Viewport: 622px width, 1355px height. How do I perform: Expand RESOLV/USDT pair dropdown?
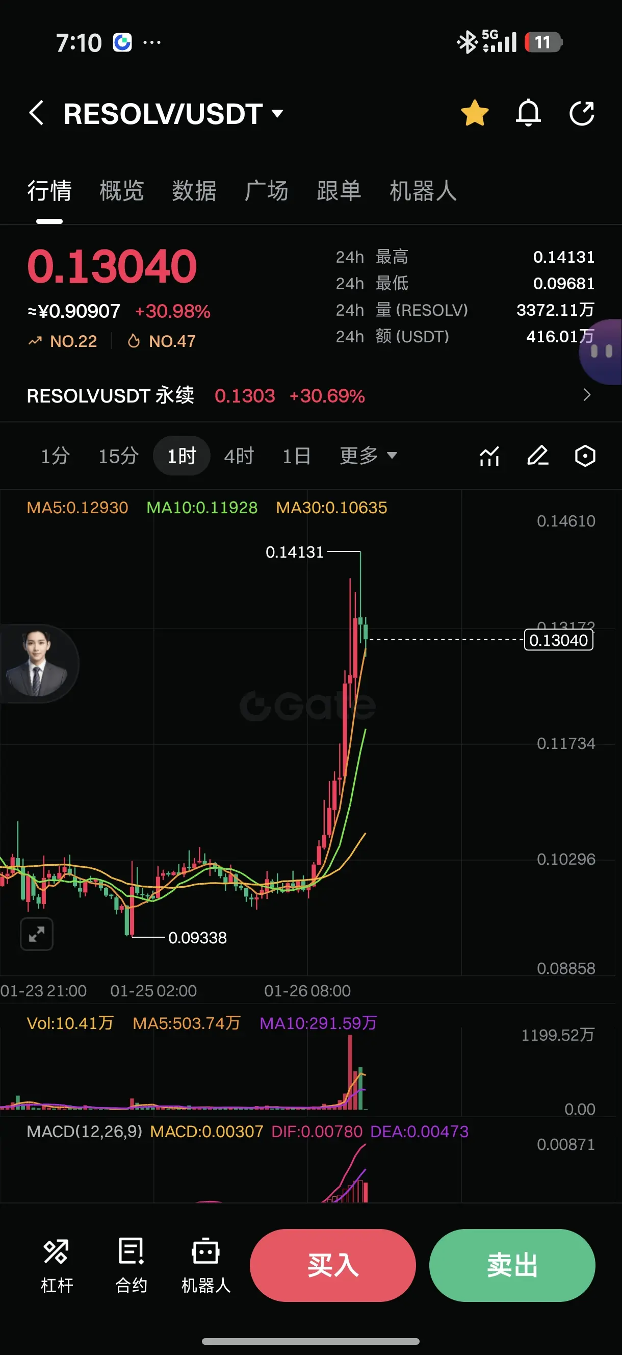pyautogui.click(x=278, y=113)
